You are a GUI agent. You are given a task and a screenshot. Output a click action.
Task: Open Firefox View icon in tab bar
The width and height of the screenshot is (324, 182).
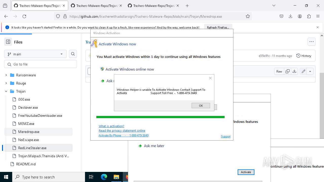pyautogui.click(x=5, y=6)
